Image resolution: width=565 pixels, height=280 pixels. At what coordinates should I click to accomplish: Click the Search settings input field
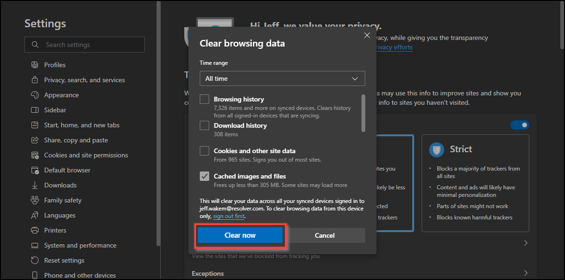pos(89,45)
